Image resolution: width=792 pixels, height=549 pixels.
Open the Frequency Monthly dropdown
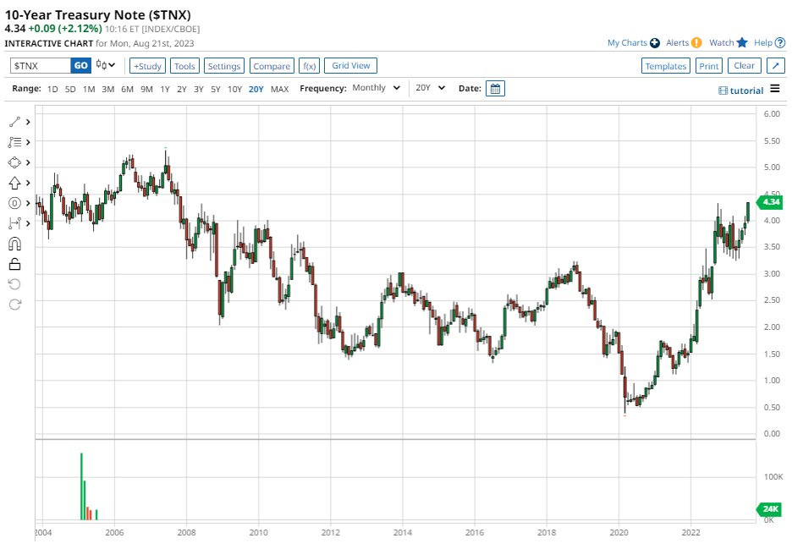point(376,88)
